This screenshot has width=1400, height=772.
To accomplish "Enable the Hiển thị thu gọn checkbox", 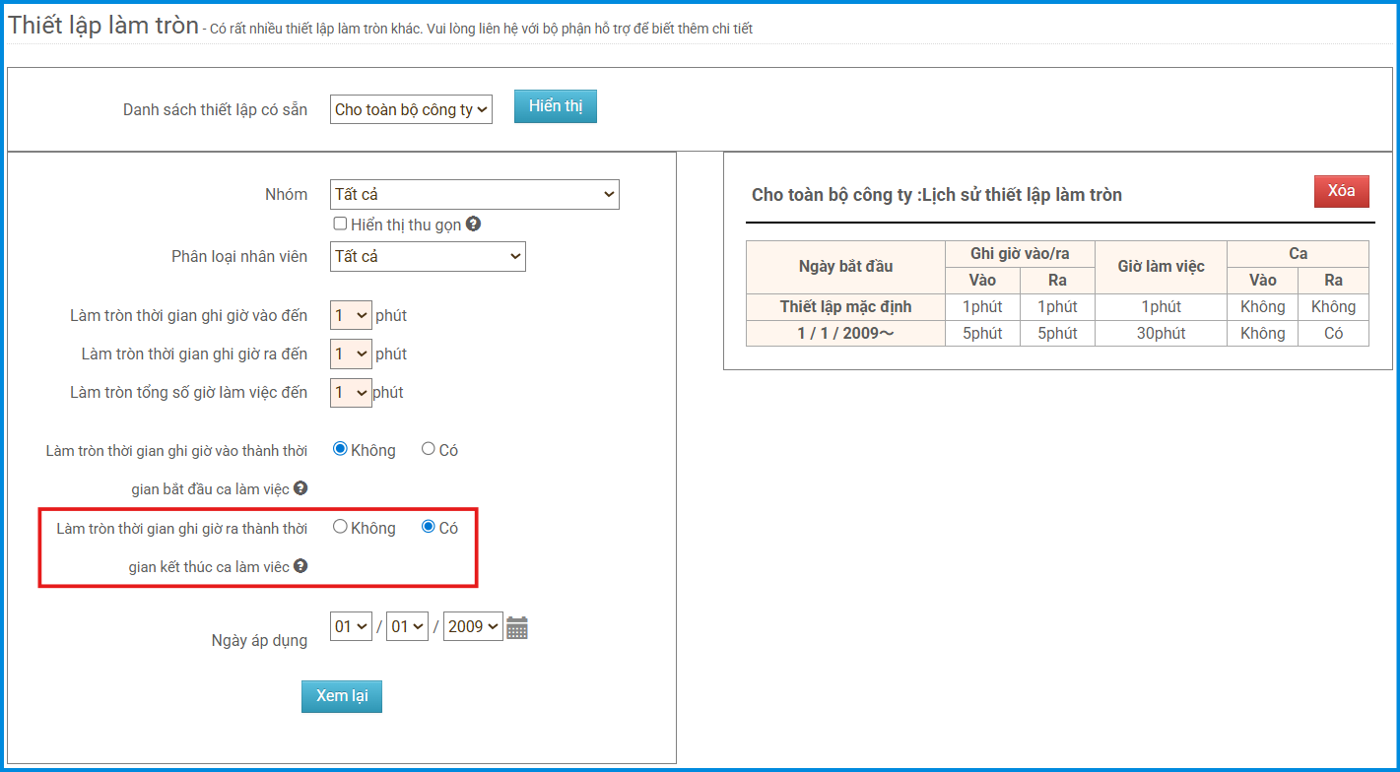I will 340,224.
